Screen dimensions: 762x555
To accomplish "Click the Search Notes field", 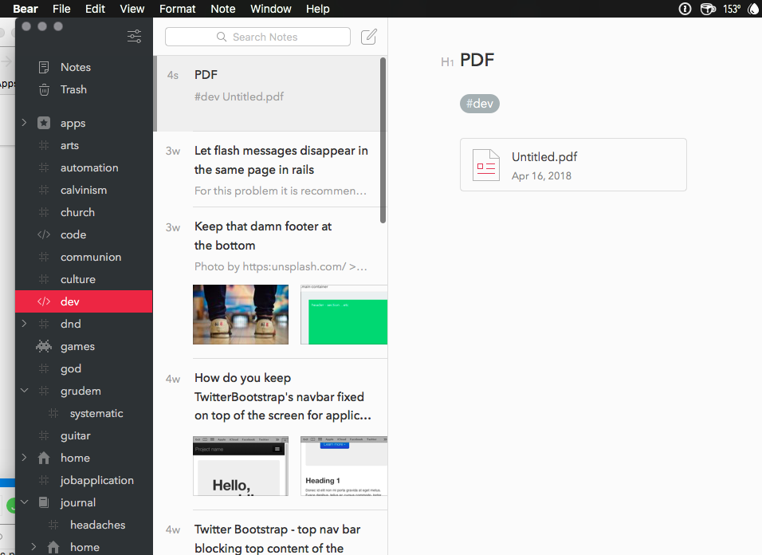I will coord(257,37).
